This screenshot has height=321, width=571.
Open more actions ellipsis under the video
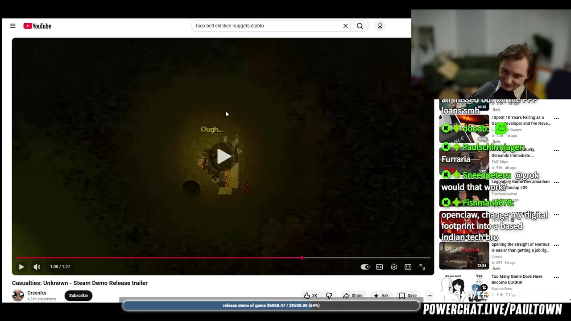tap(429, 296)
